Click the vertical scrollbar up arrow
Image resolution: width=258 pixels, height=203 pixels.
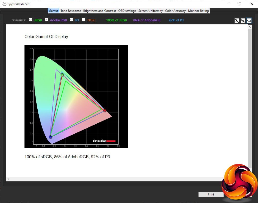tap(250, 27)
